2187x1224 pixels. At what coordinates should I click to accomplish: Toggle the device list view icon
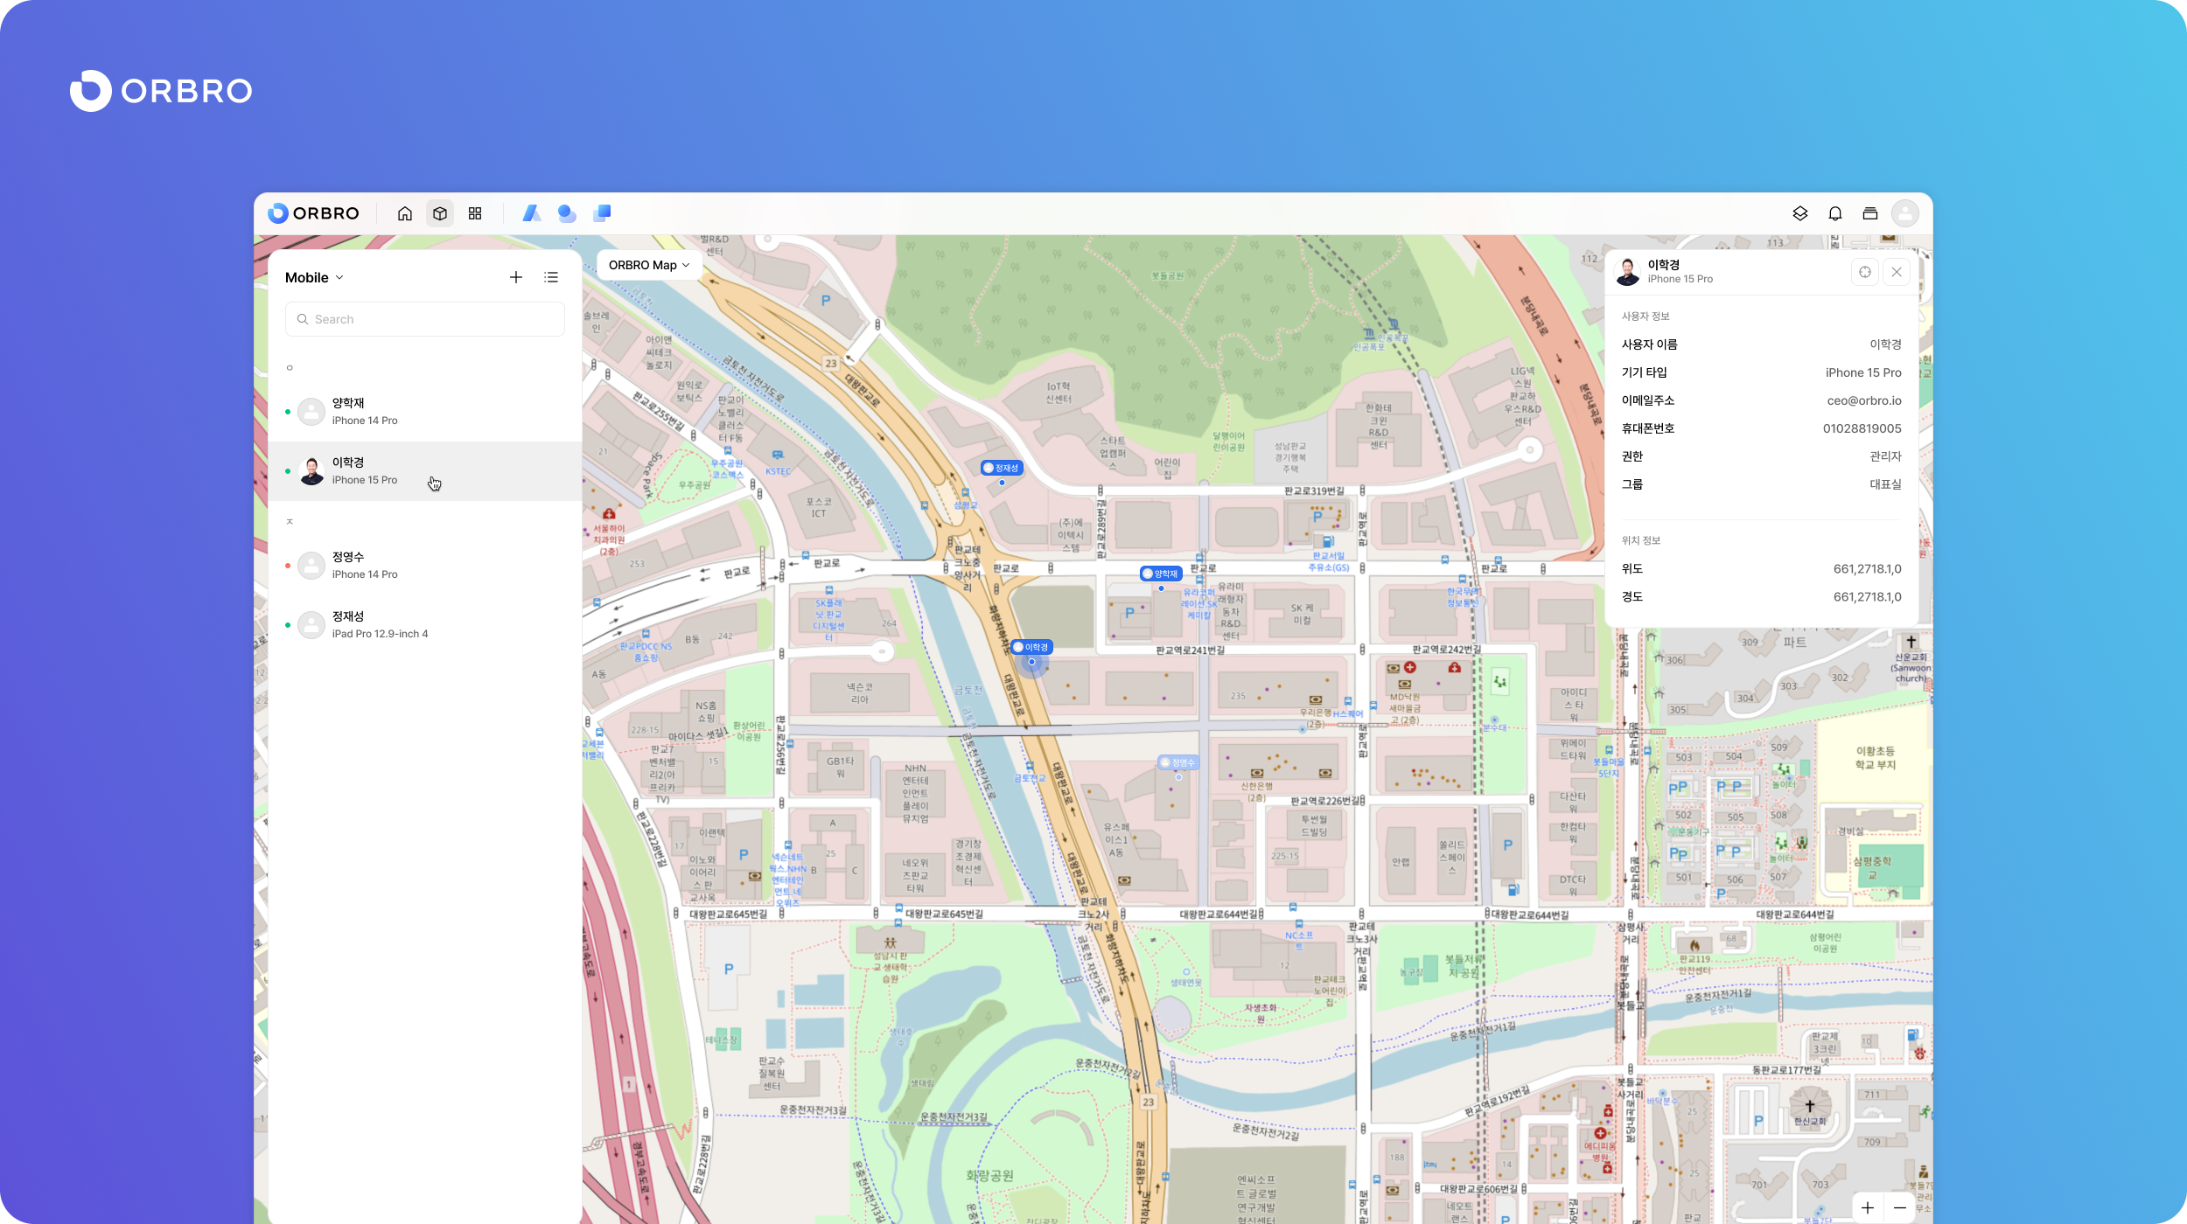click(x=551, y=277)
